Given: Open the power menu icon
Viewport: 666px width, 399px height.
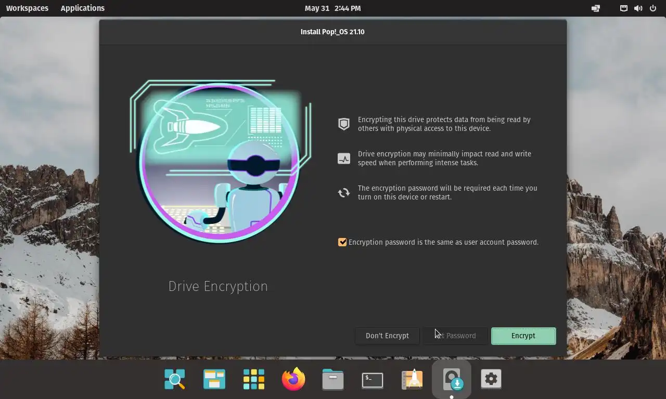Looking at the screenshot, I should click(653, 8).
